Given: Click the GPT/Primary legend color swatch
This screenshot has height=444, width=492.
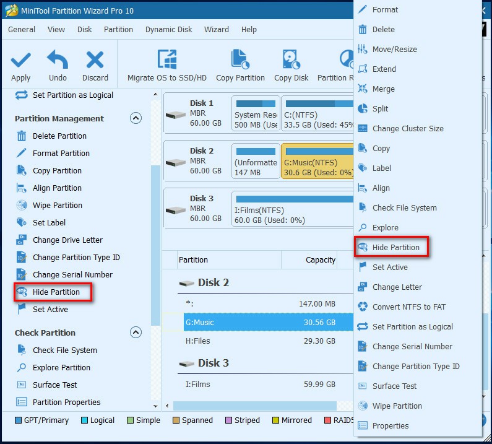Looking at the screenshot, I should click(x=18, y=420).
